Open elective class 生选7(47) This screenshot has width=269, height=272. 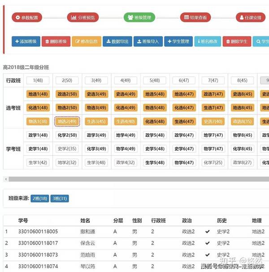(213, 108)
